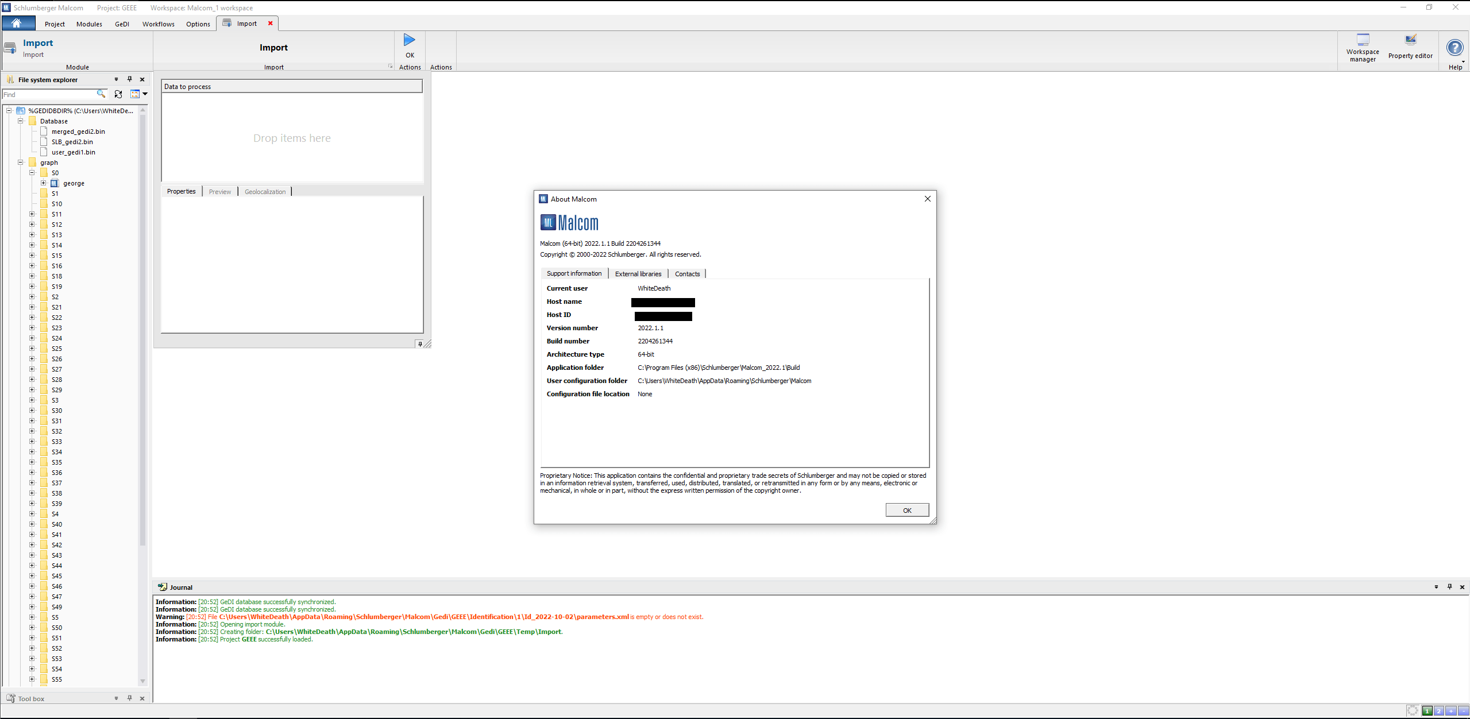Click the magnifier search icon in Find box
This screenshot has height=719, width=1470.
pos(101,94)
